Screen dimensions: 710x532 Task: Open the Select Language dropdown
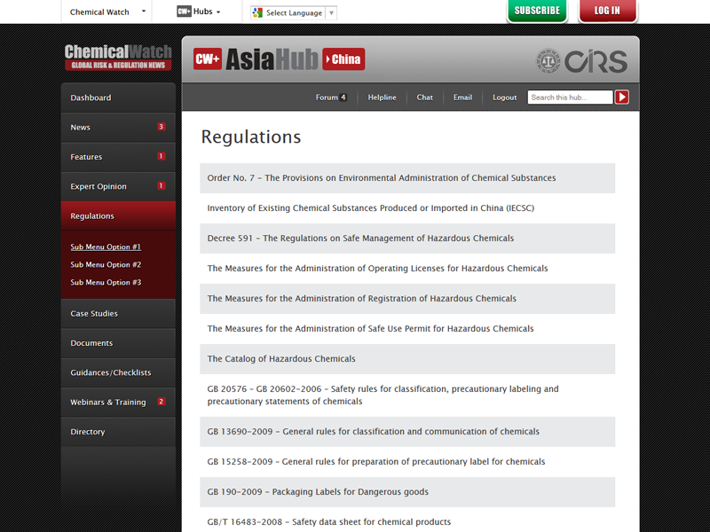294,13
